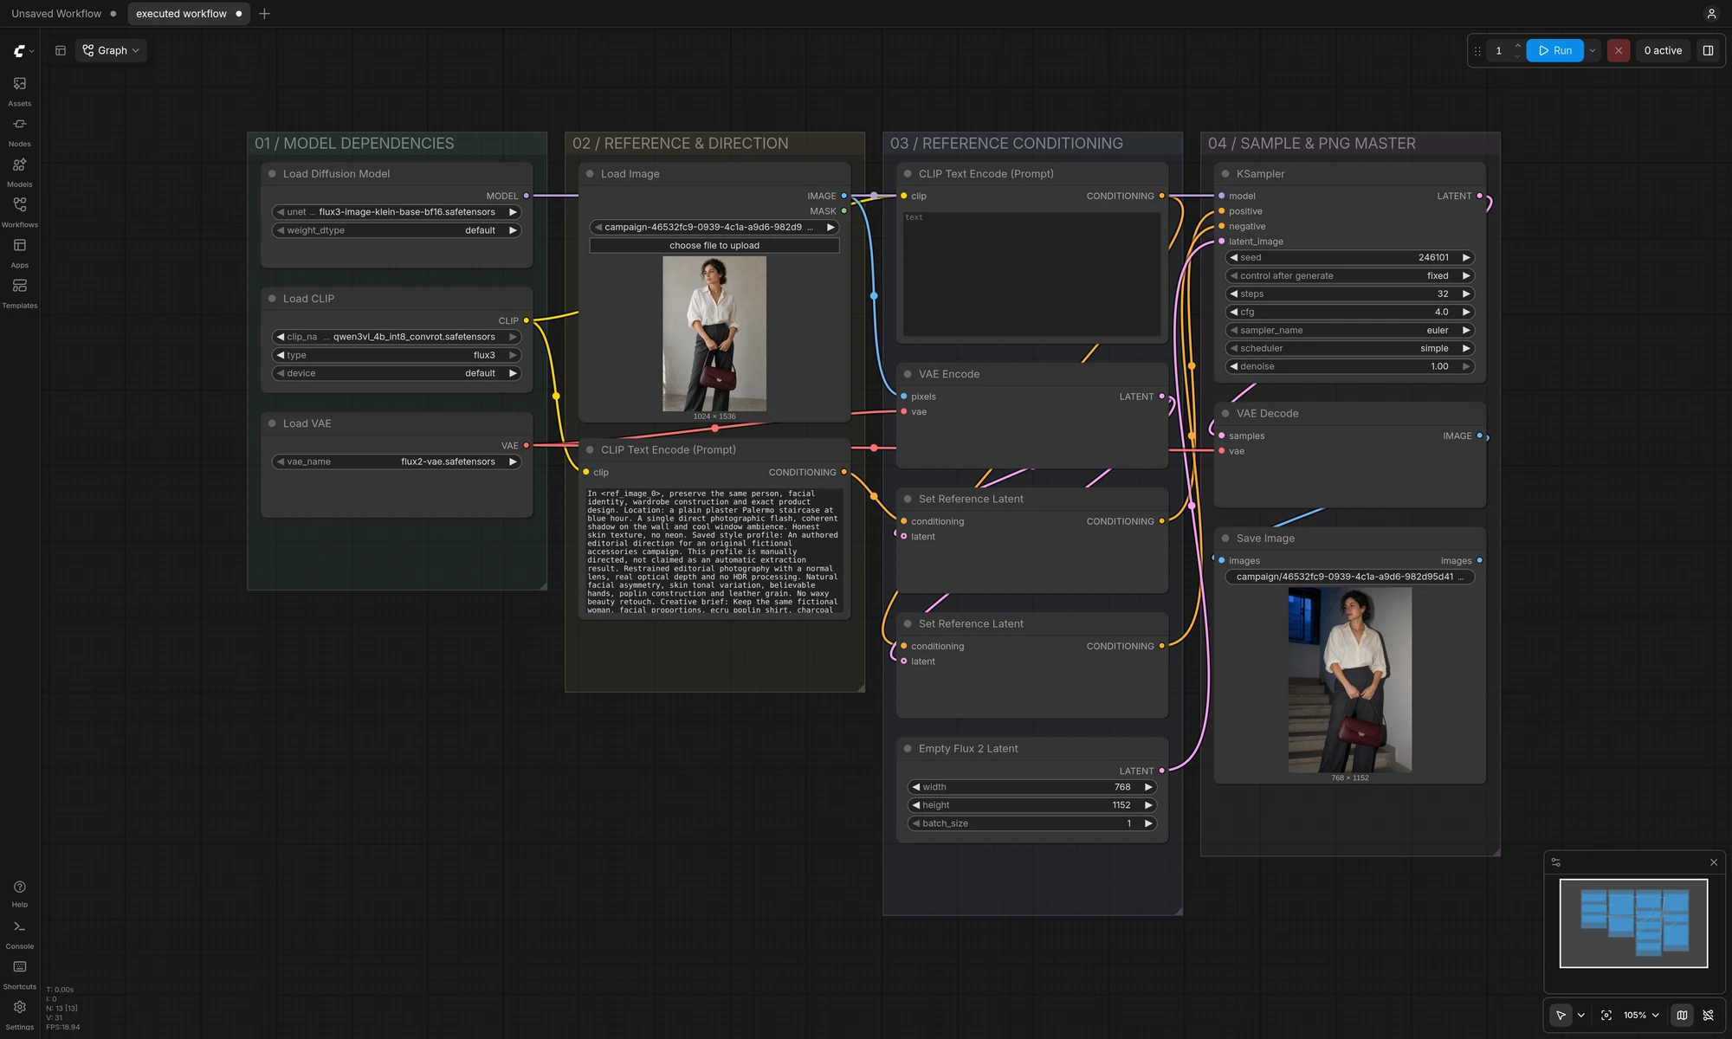Open keyboard Shortcuts panel
The image size is (1732, 1039).
[x=19, y=974]
